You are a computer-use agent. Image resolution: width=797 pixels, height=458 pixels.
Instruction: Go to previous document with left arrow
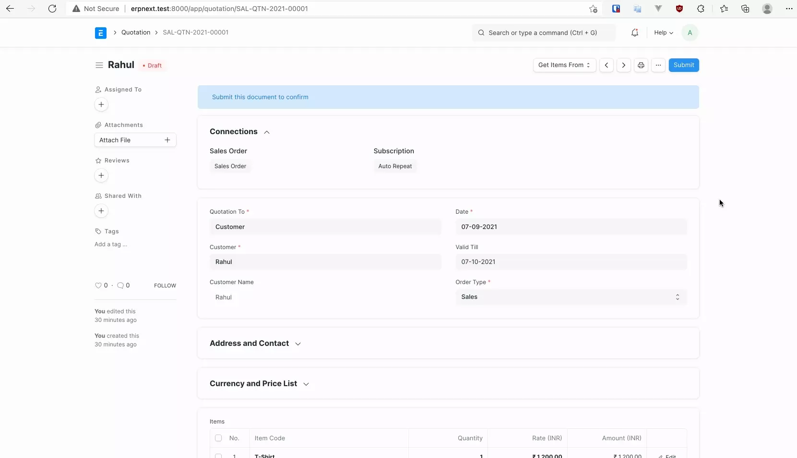(607, 65)
